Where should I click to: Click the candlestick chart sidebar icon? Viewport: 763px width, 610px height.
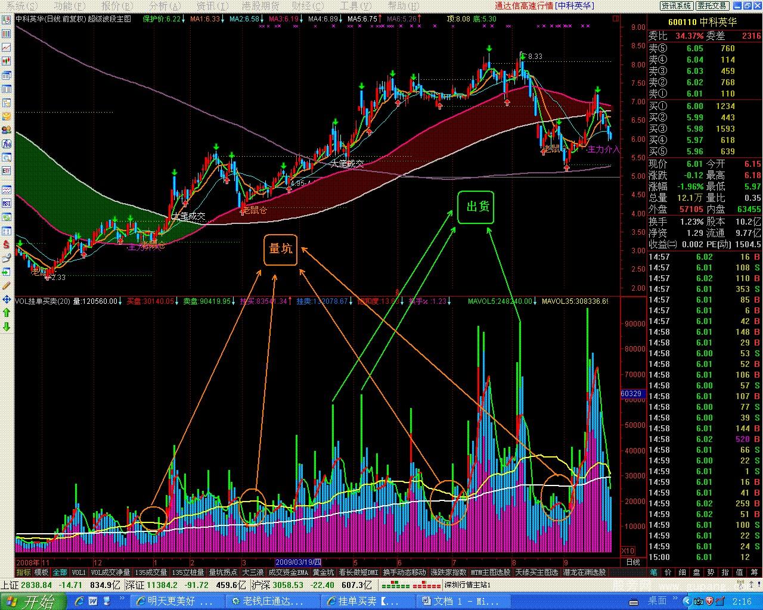point(7,61)
